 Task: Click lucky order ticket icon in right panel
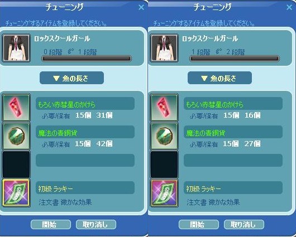click(164, 193)
